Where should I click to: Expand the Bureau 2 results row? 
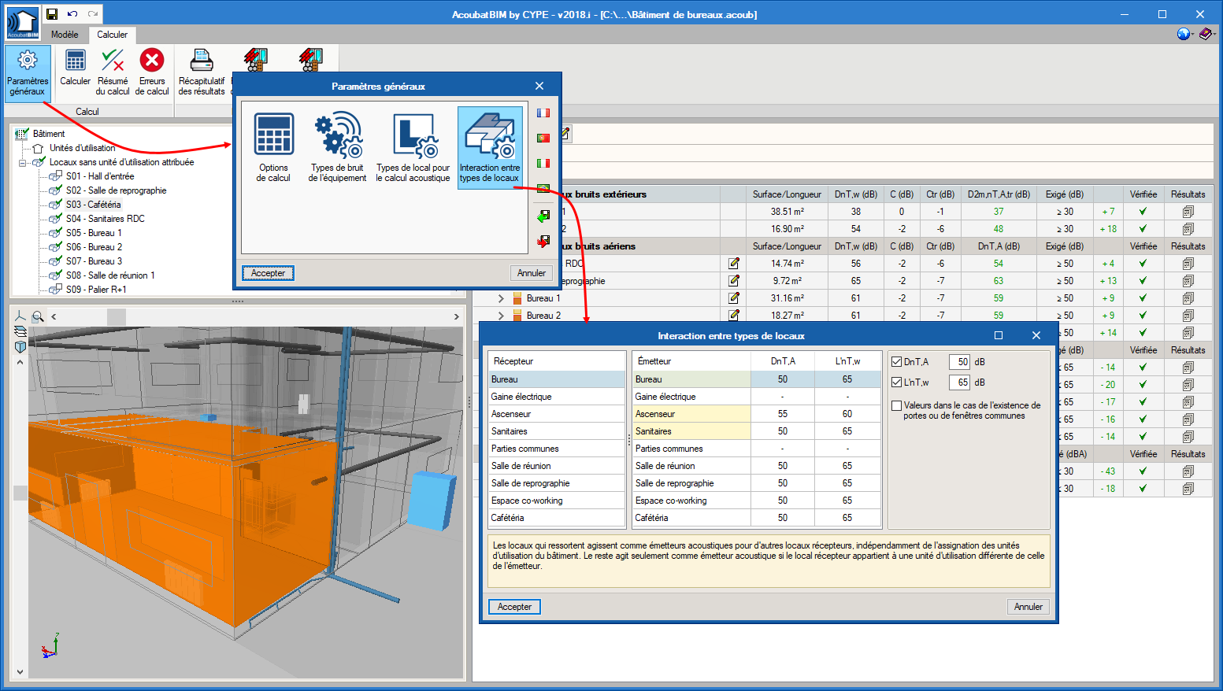pos(501,316)
